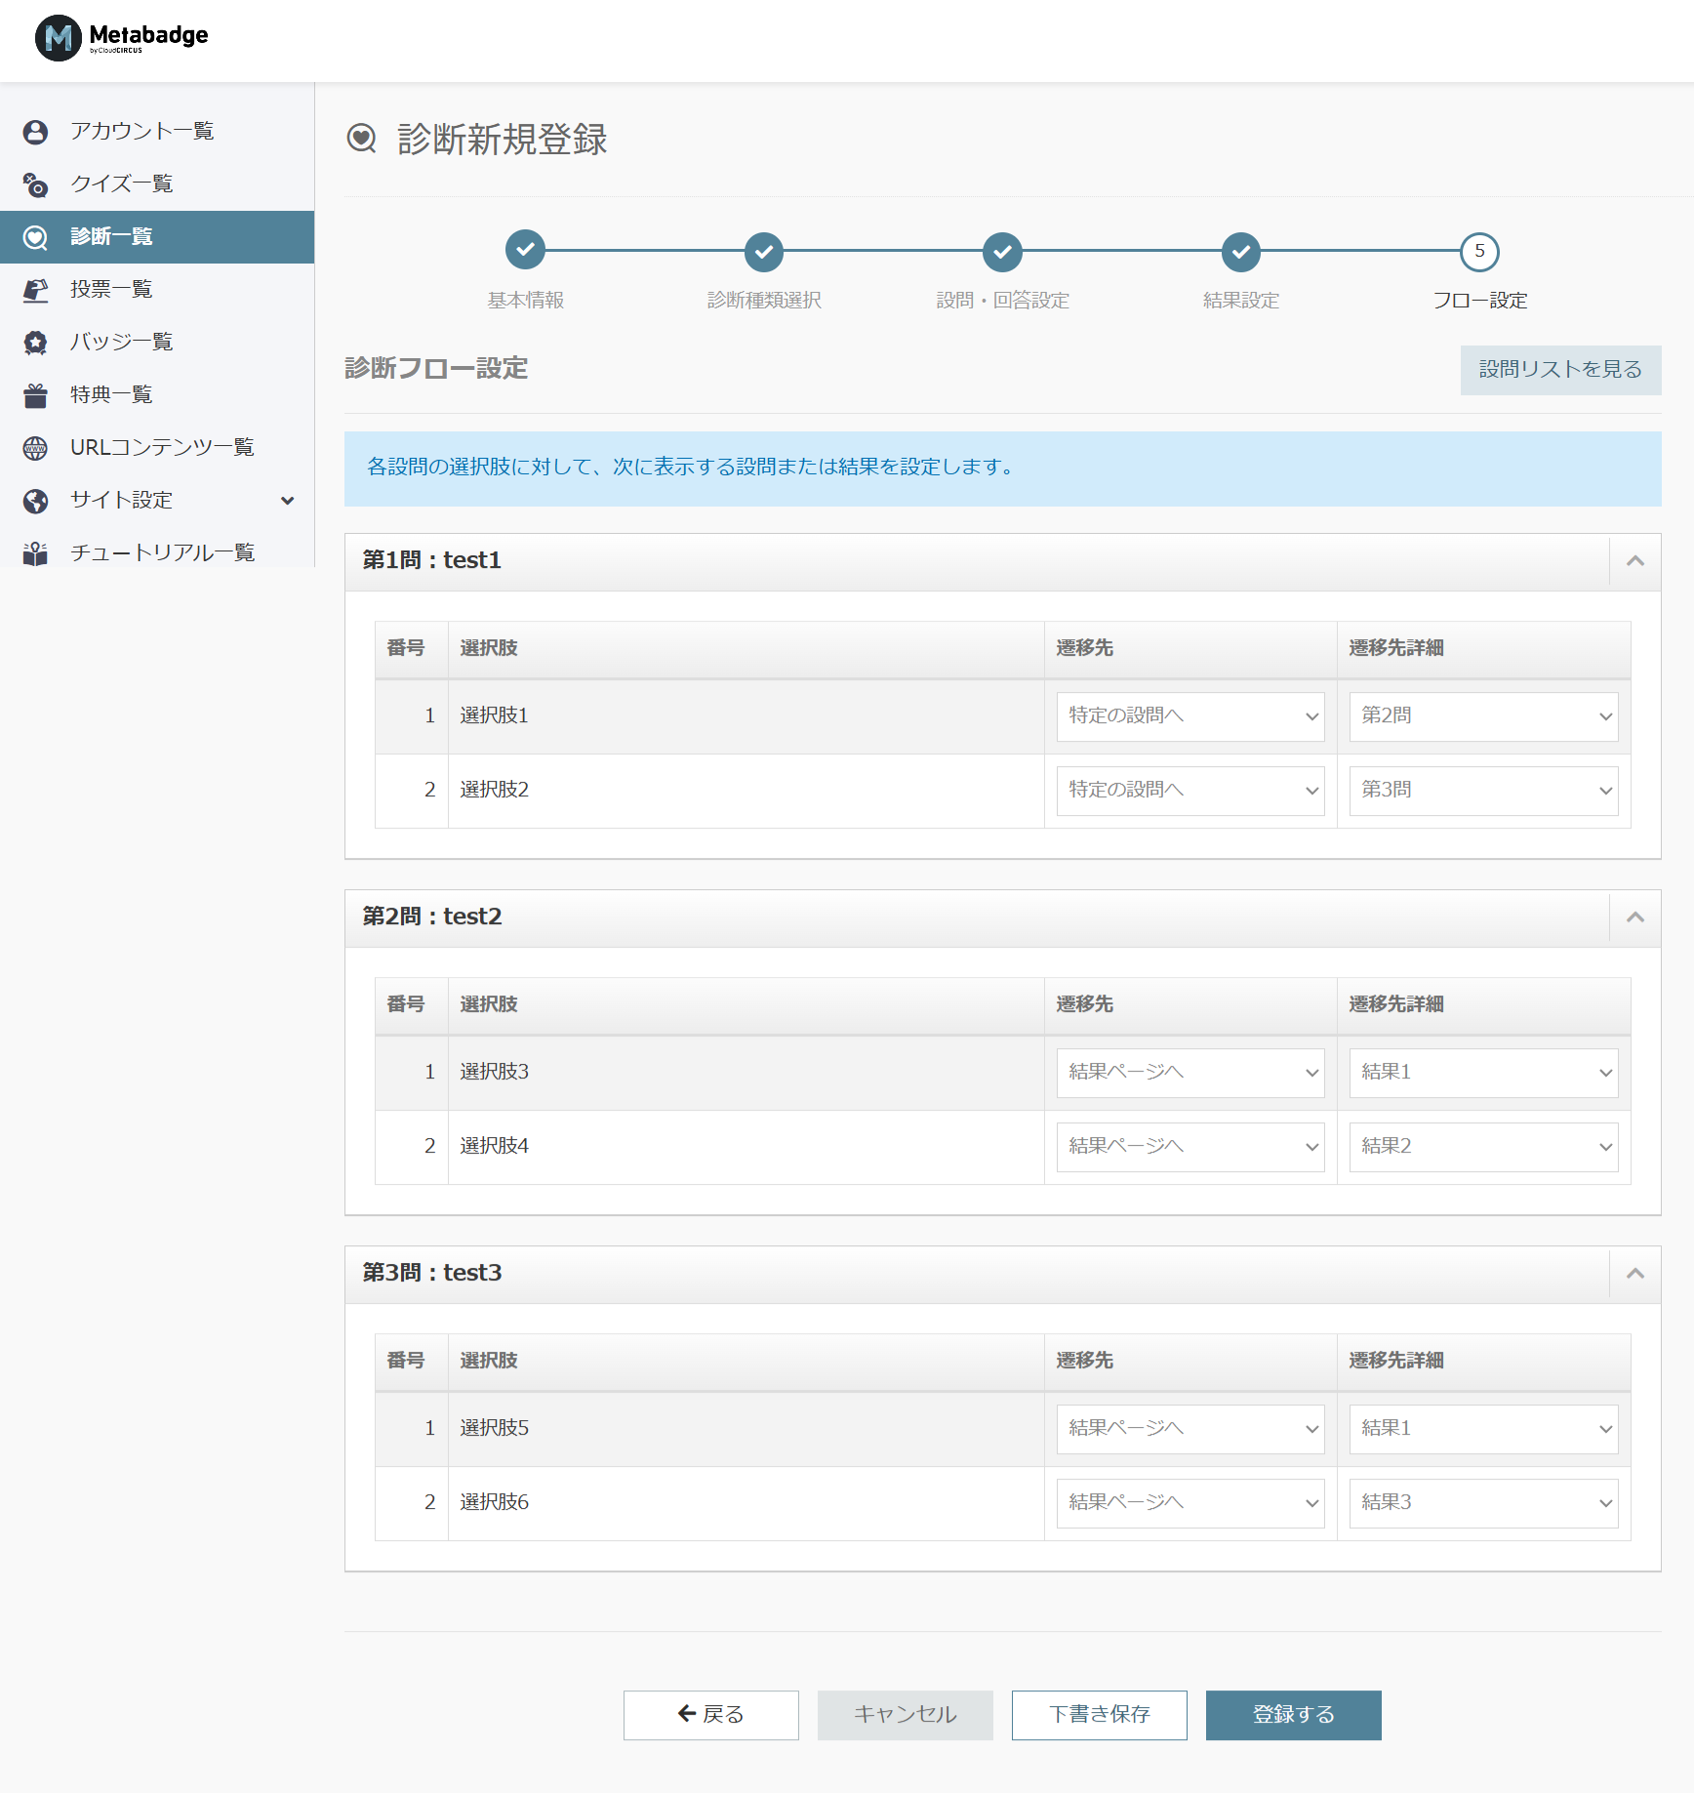The image size is (1694, 1793).
Task: Open the badge list icon
Action: point(35,343)
